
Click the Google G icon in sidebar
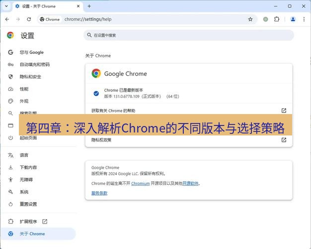coord(10,52)
